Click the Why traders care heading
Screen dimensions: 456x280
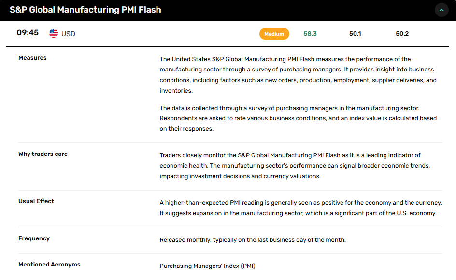coord(43,154)
